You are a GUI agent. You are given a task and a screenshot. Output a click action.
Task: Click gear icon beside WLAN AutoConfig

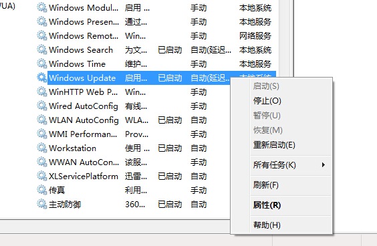coord(42,120)
